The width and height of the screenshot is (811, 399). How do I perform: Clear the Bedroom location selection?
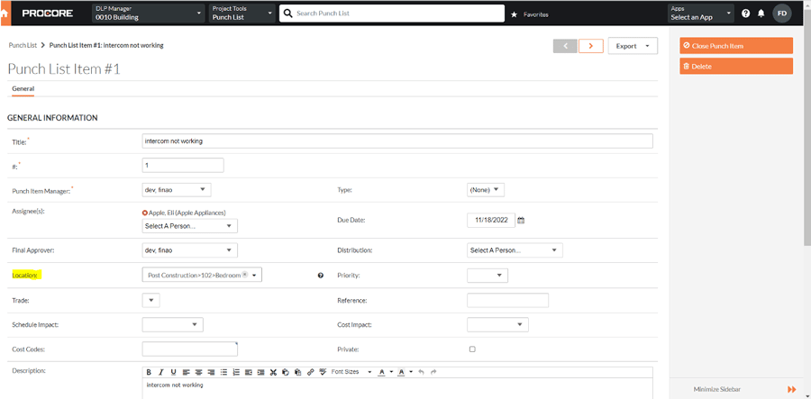pyautogui.click(x=244, y=275)
